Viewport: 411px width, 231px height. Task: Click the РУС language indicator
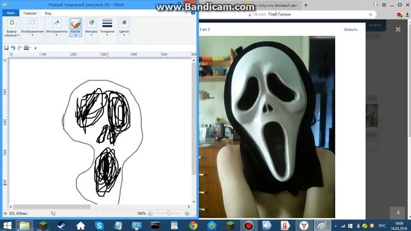[x=382, y=226]
